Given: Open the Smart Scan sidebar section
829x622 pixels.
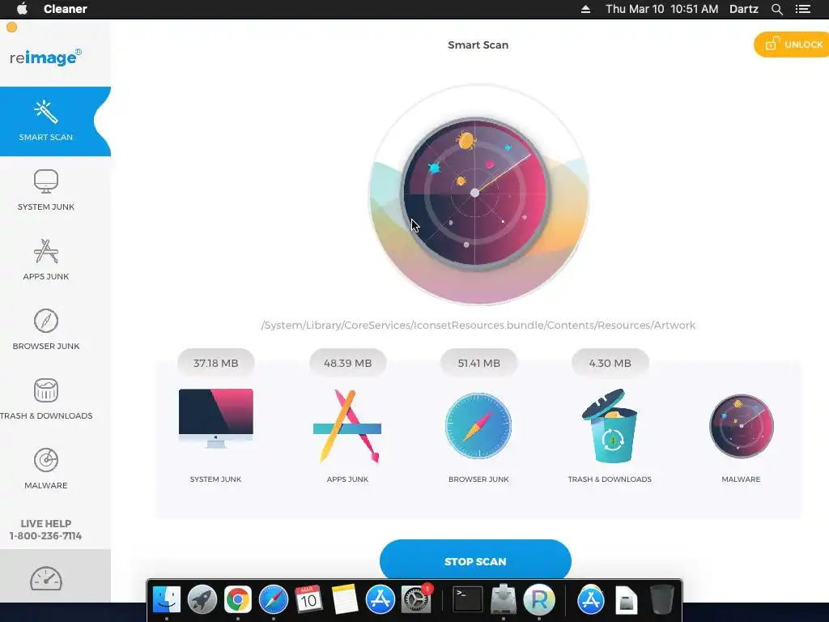Looking at the screenshot, I should pos(55,121).
